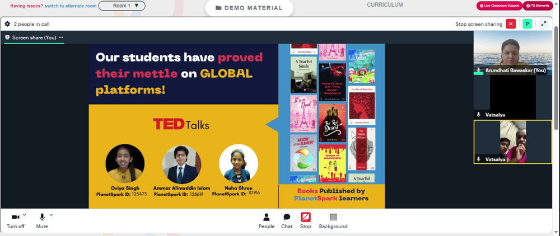Stop screen sharing from bottom toolbar
The width and height of the screenshot is (560, 236).
[x=306, y=221]
